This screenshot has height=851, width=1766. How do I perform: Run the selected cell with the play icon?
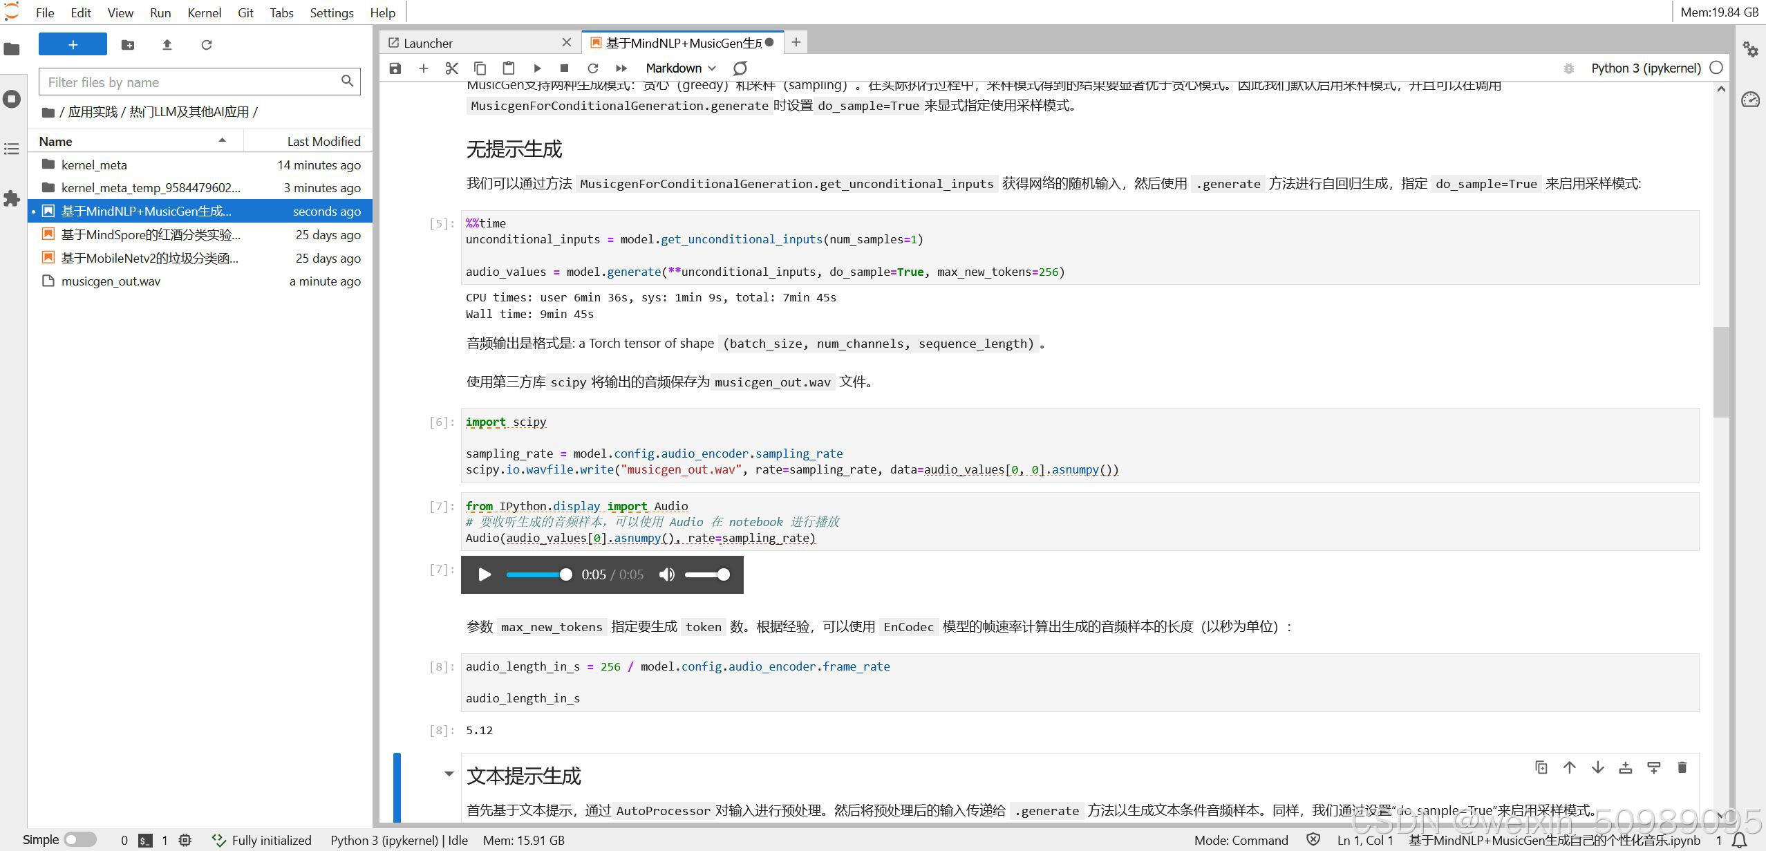(x=537, y=68)
